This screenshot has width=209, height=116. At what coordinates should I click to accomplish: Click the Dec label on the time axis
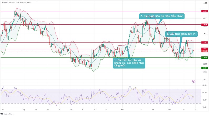169,109
